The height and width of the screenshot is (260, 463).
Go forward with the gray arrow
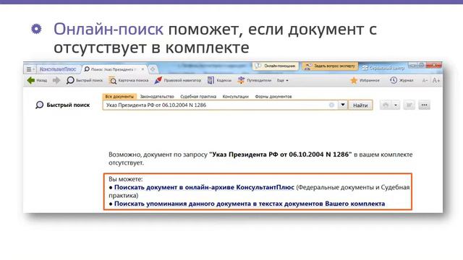coord(56,80)
